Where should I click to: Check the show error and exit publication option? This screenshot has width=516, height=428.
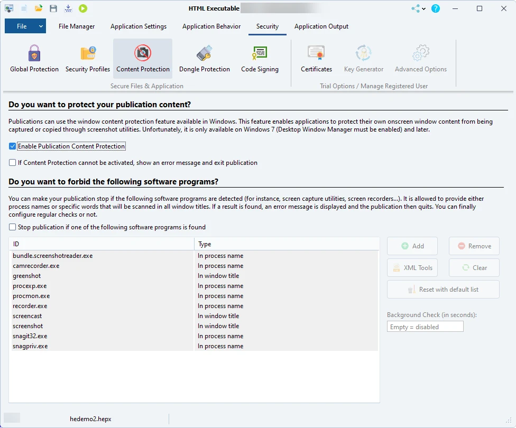13,163
